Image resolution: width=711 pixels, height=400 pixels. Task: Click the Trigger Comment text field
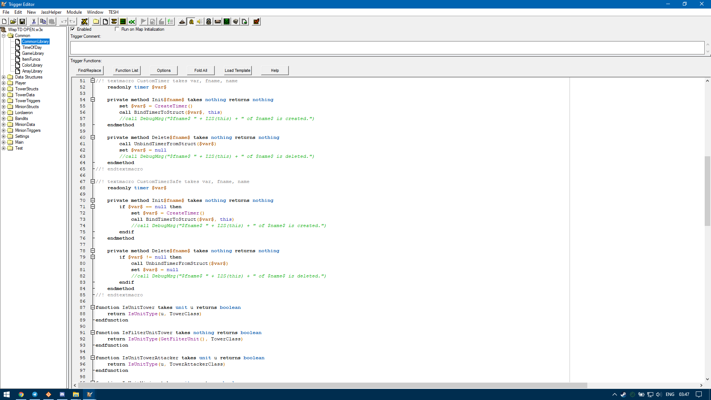click(387, 48)
